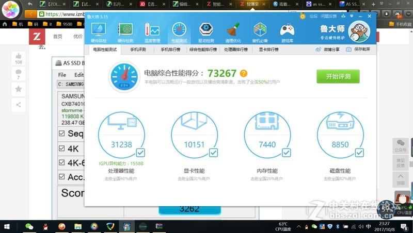This screenshot has height=233, width=413.
Task: Click the gold medal icon in title bar
Action: point(303,16)
